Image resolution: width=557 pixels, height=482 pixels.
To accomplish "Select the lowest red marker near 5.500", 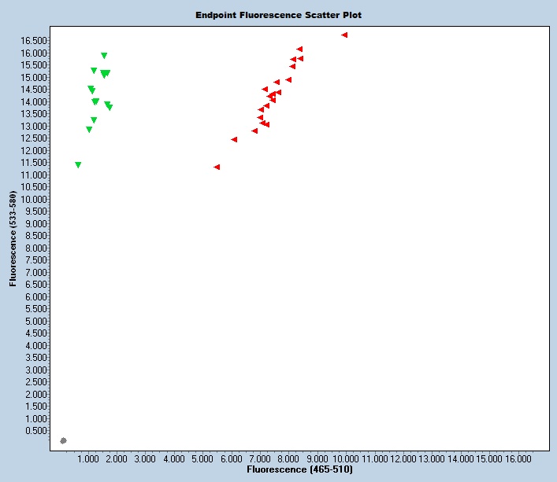I will click(x=217, y=167).
